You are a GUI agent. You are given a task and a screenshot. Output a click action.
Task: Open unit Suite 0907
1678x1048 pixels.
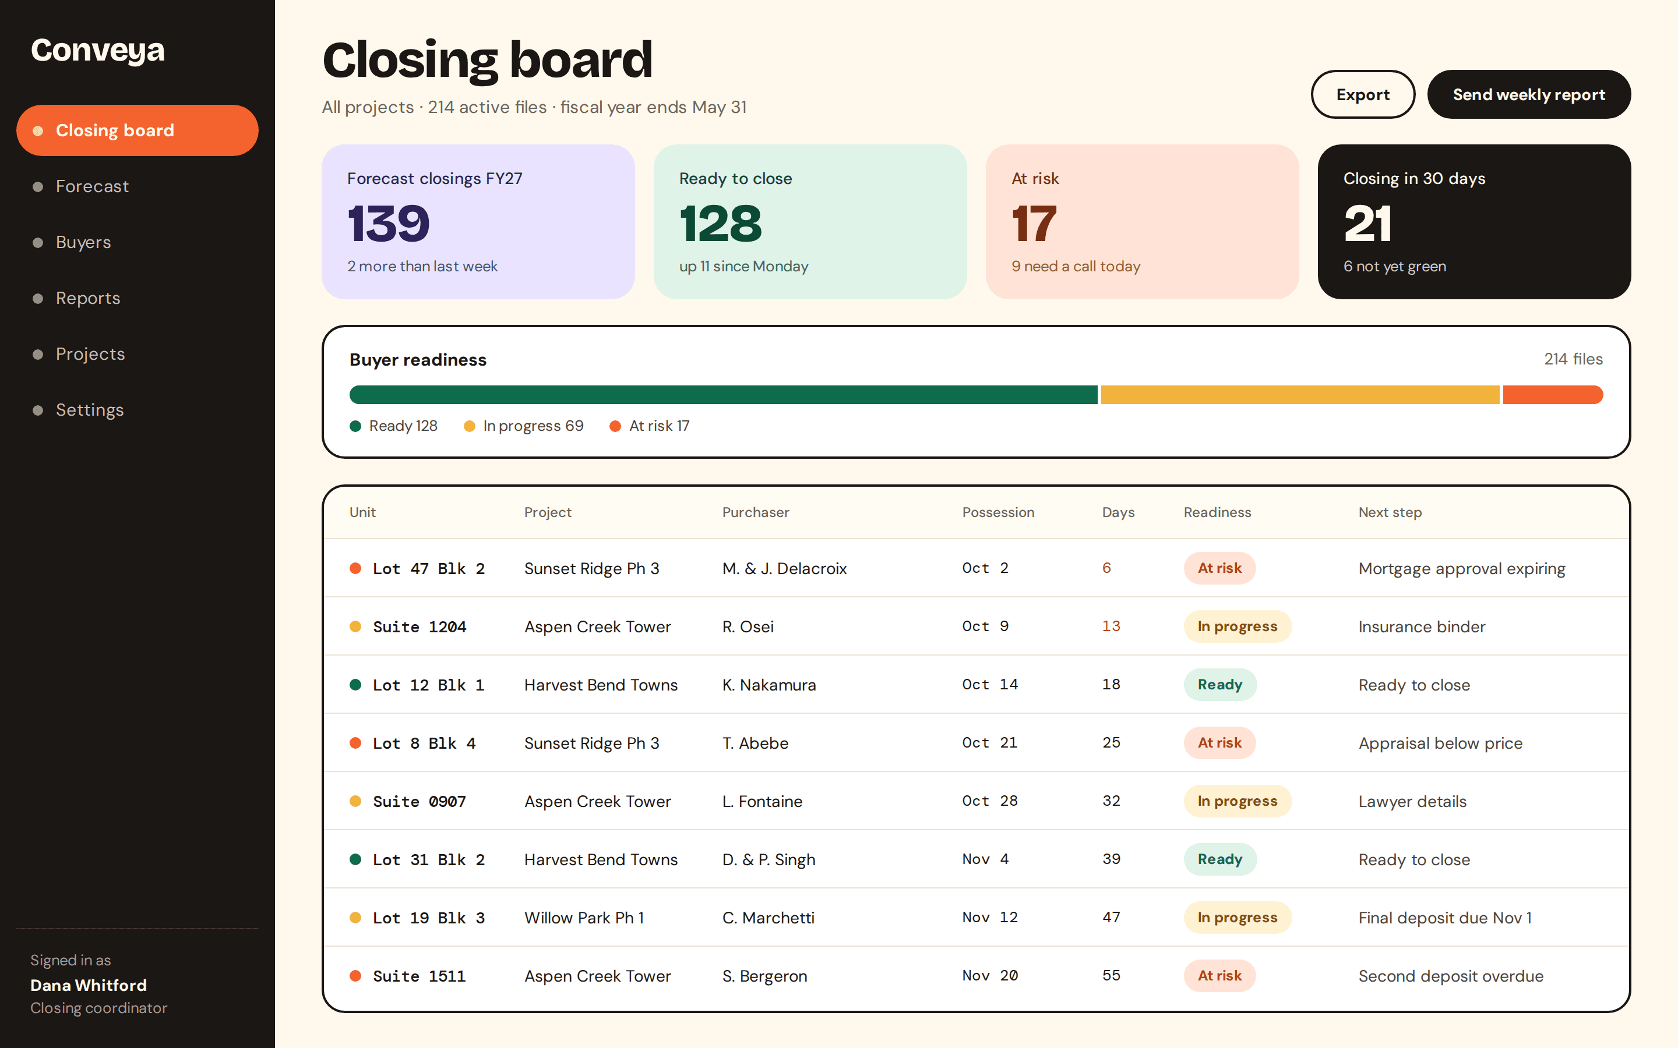tap(419, 801)
